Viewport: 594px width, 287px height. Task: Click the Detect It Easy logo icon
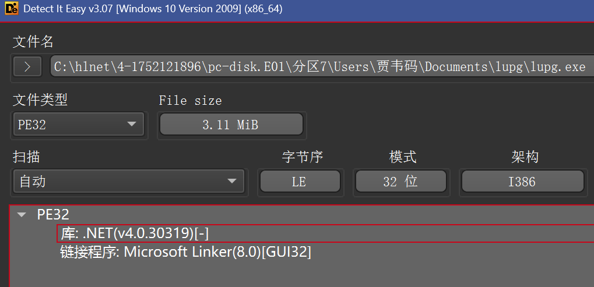pyautogui.click(x=11, y=9)
